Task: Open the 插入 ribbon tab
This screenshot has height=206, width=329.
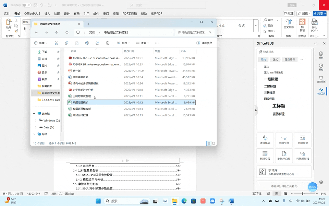Action: [x=47, y=14]
